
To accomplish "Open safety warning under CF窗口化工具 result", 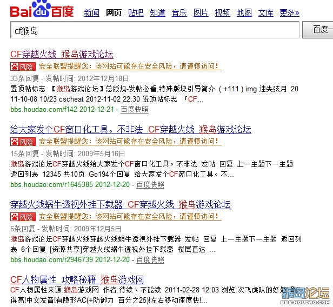I will coord(130,142).
